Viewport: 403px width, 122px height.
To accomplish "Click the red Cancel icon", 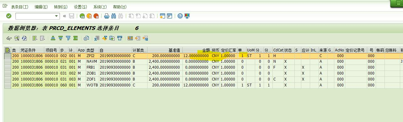I will point(96,16).
